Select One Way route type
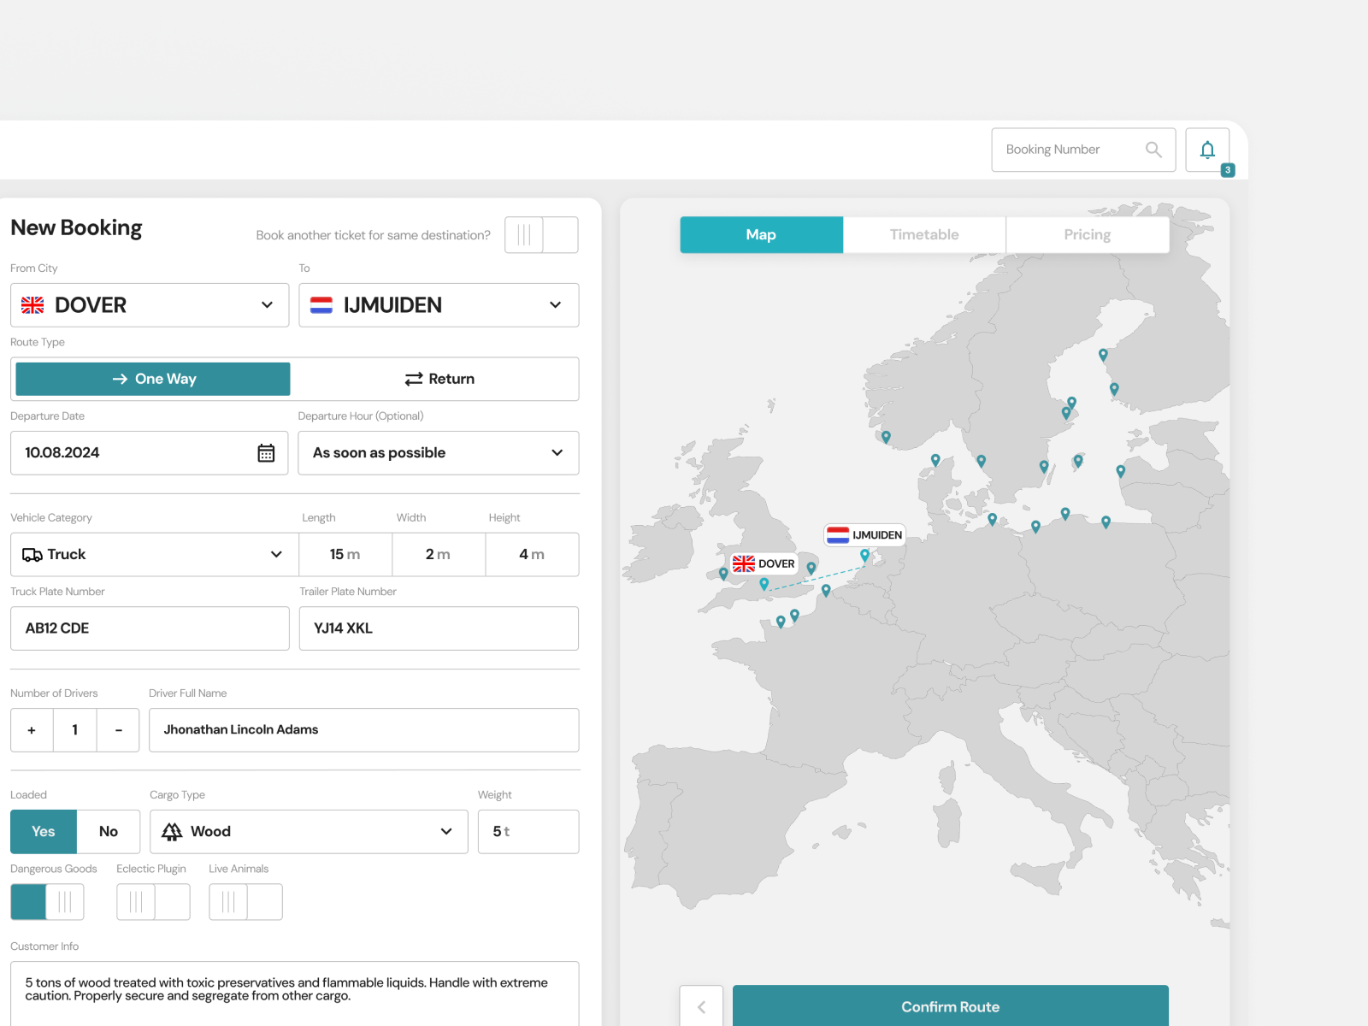This screenshot has width=1368, height=1026. coord(153,379)
